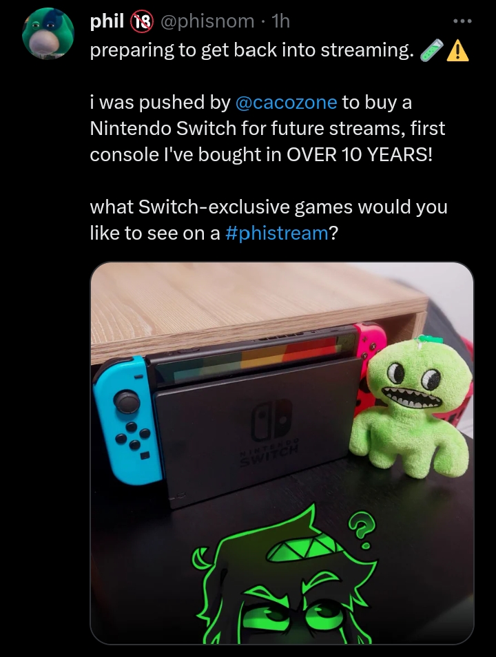Open the tweet's three-dot more menu
The height and width of the screenshot is (657, 496).
pos(462,21)
